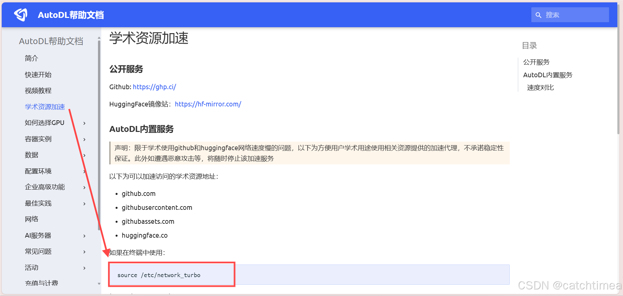Open 视频教程 in the sidebar

[x=38, y=90]
